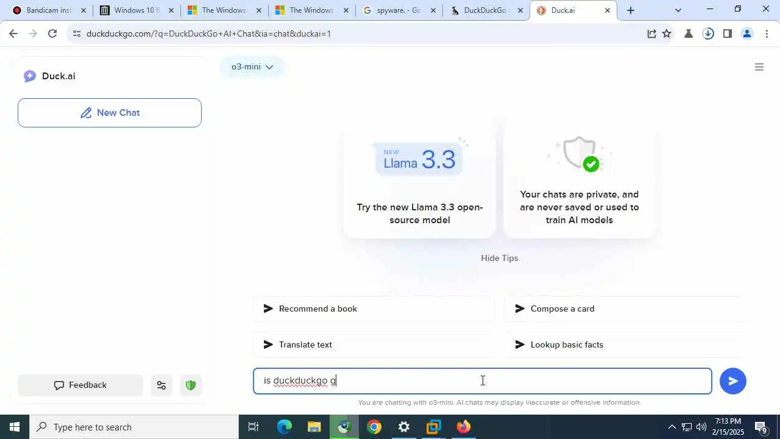Choose Lookup basic facts suggestion
The image size is (780, 439).
(624, 344)
